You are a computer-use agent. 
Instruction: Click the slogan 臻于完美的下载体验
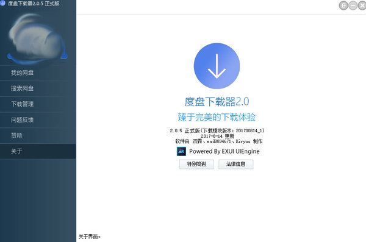coord(217,117)
